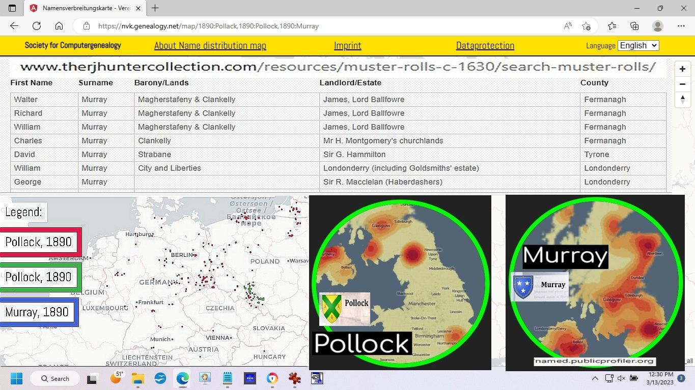Open the Language dropdown

[638, 45]
